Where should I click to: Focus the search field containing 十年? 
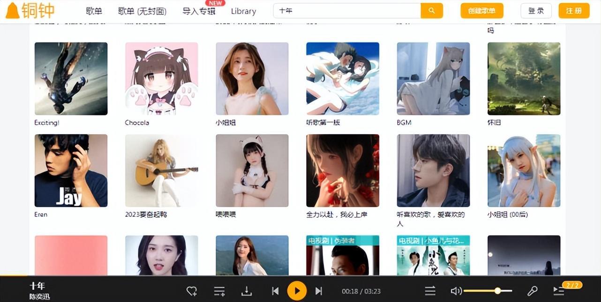[x=347, y=10]
